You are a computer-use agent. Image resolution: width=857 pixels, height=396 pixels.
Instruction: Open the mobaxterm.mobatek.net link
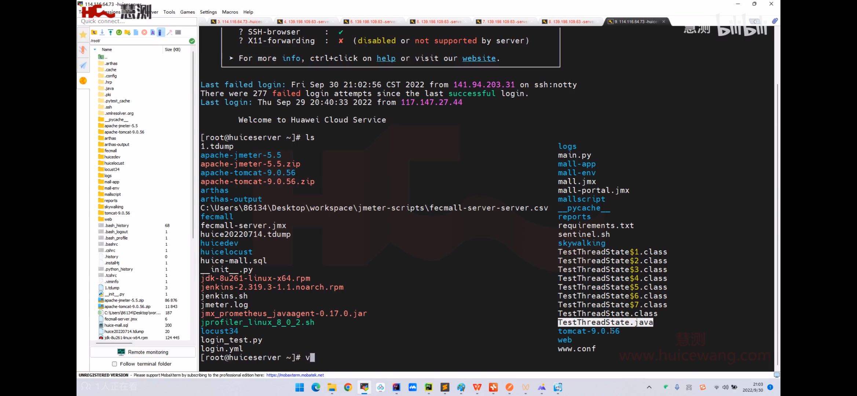(x=295, y=375)
